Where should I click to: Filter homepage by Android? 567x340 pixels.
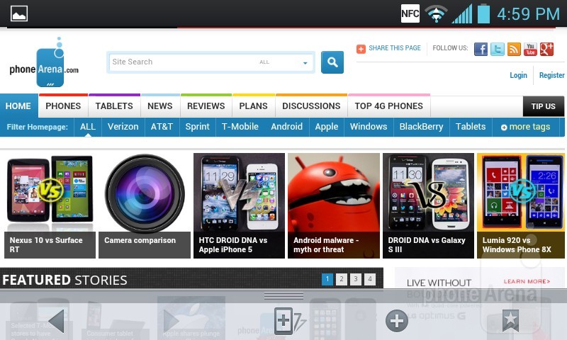(x=287, y=127)
